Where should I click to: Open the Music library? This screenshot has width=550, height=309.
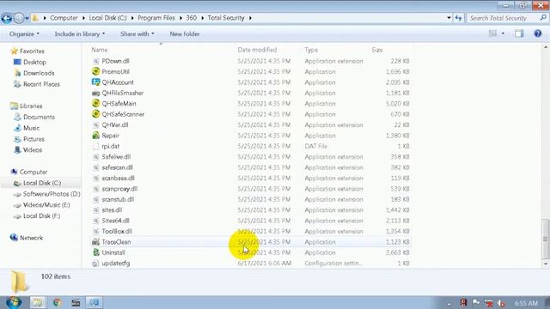tap(31, 128)
